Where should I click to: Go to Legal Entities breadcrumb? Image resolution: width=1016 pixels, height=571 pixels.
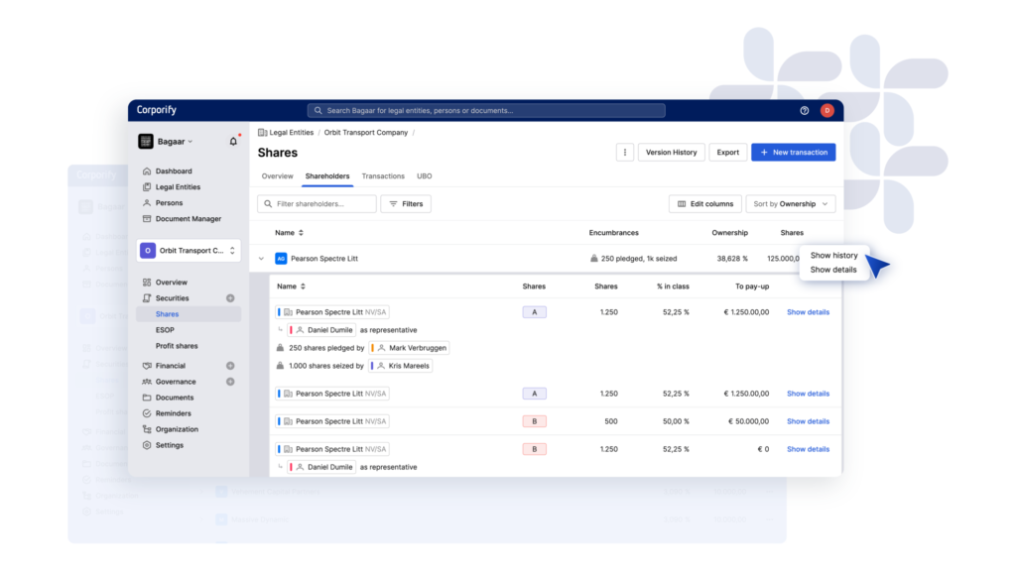[286, 133]
